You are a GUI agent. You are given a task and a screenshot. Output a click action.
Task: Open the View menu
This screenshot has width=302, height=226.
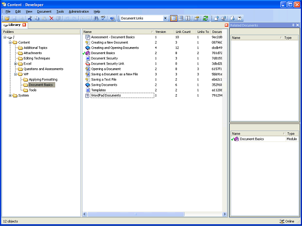29,11
